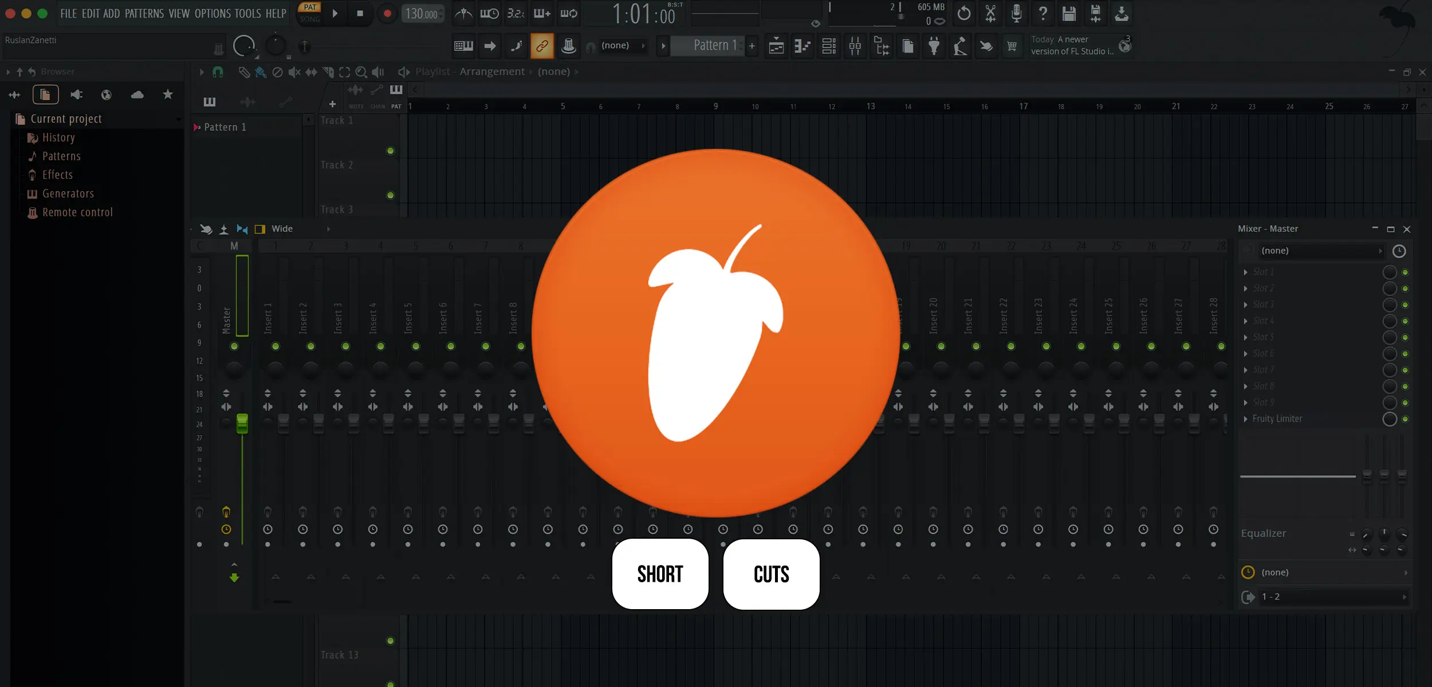This screenshot has height=687, width=1432.
Task: Open the OPTIONS menu
Action: (x=213, y=13)
